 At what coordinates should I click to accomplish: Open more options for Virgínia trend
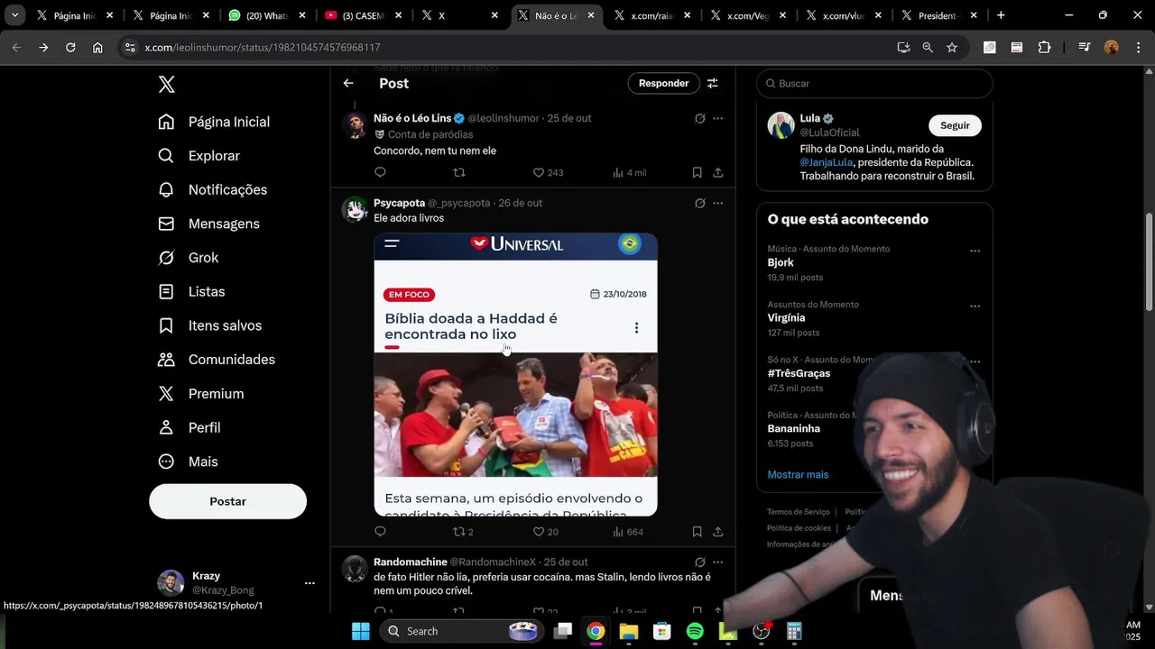click(975, 306)
